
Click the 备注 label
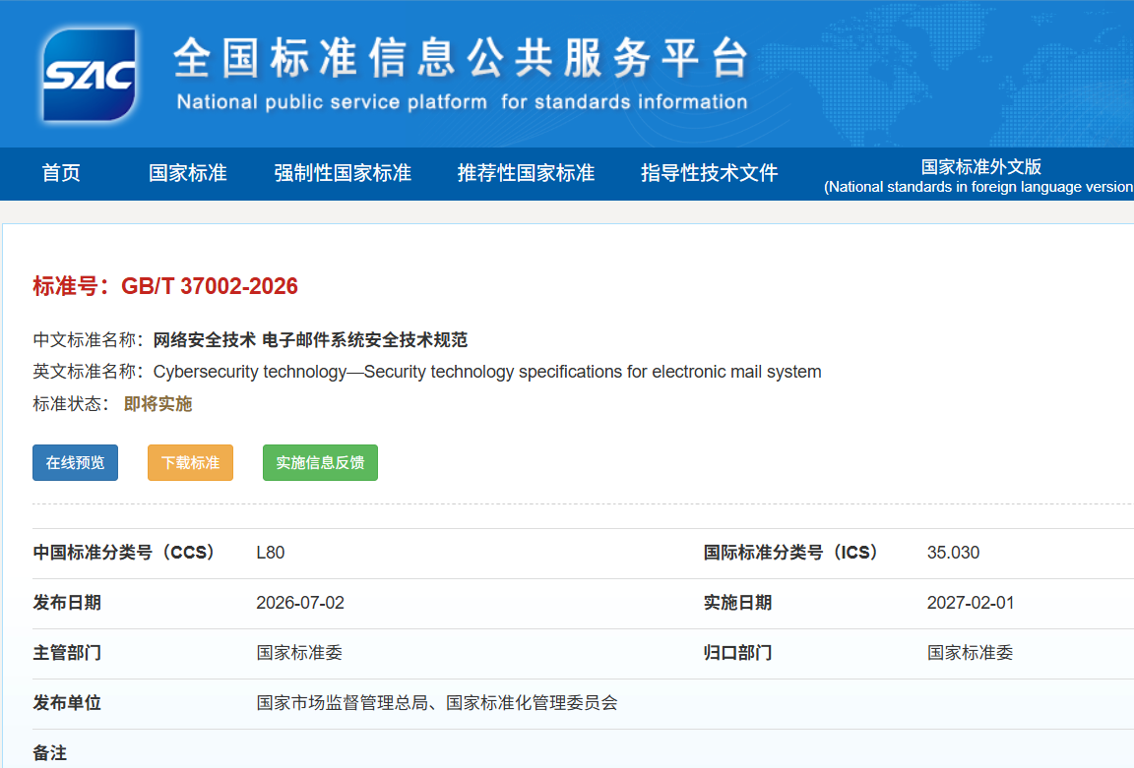[x=50, y=753]
